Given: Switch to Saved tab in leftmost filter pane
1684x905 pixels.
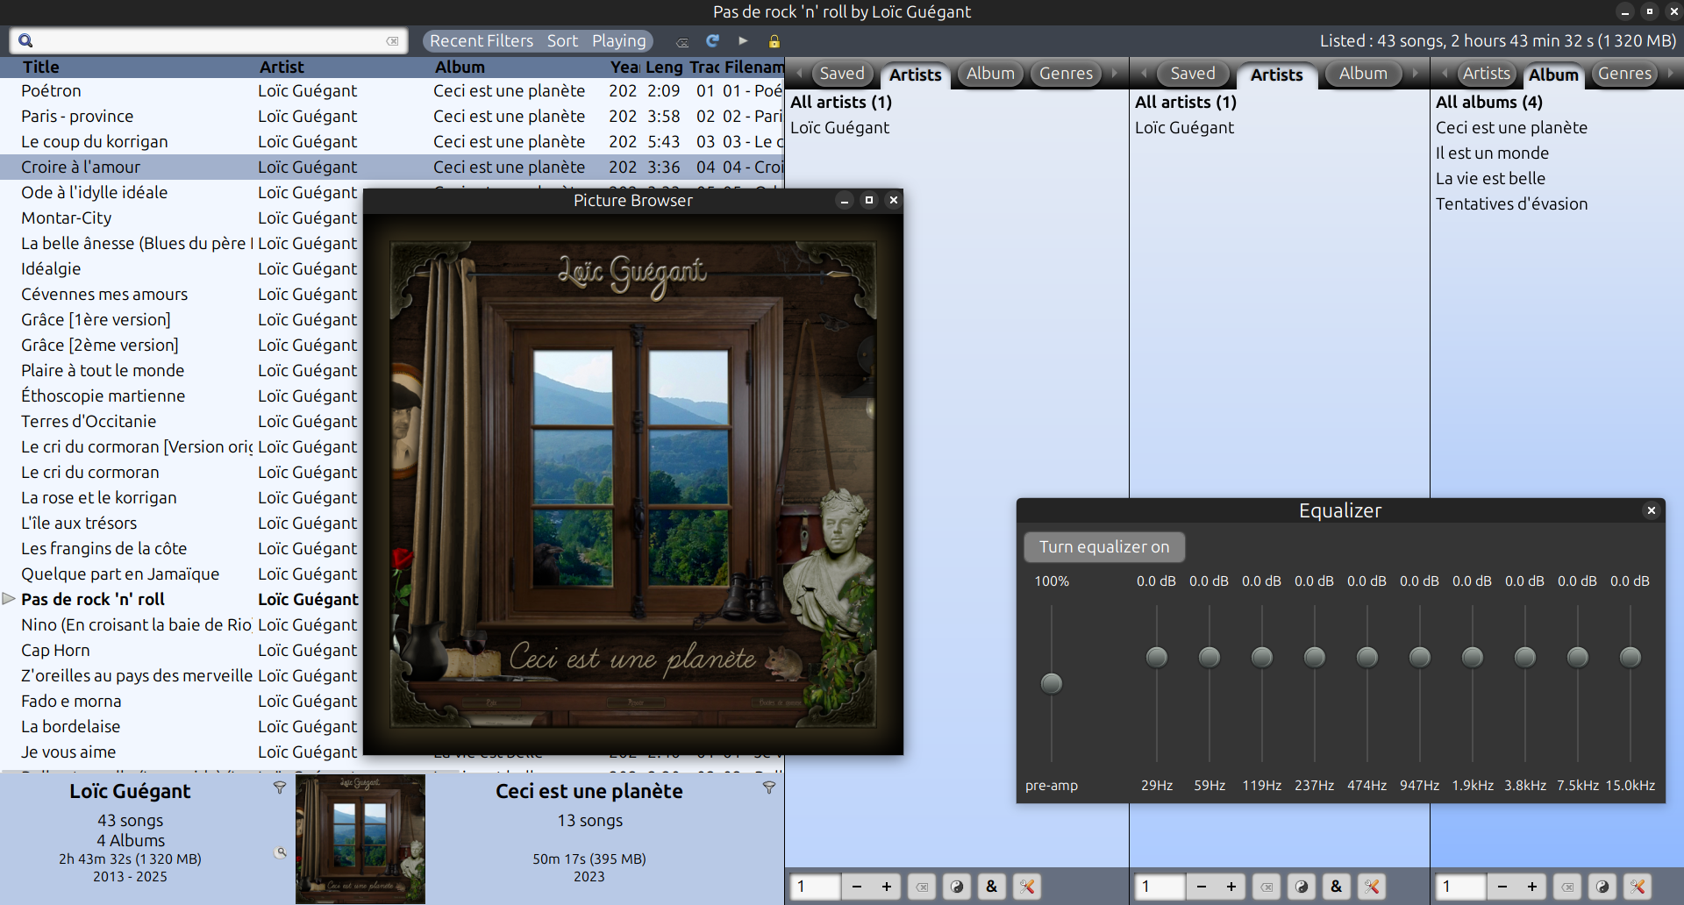Looking at the screenshot, I should click(x=842, y=74).
